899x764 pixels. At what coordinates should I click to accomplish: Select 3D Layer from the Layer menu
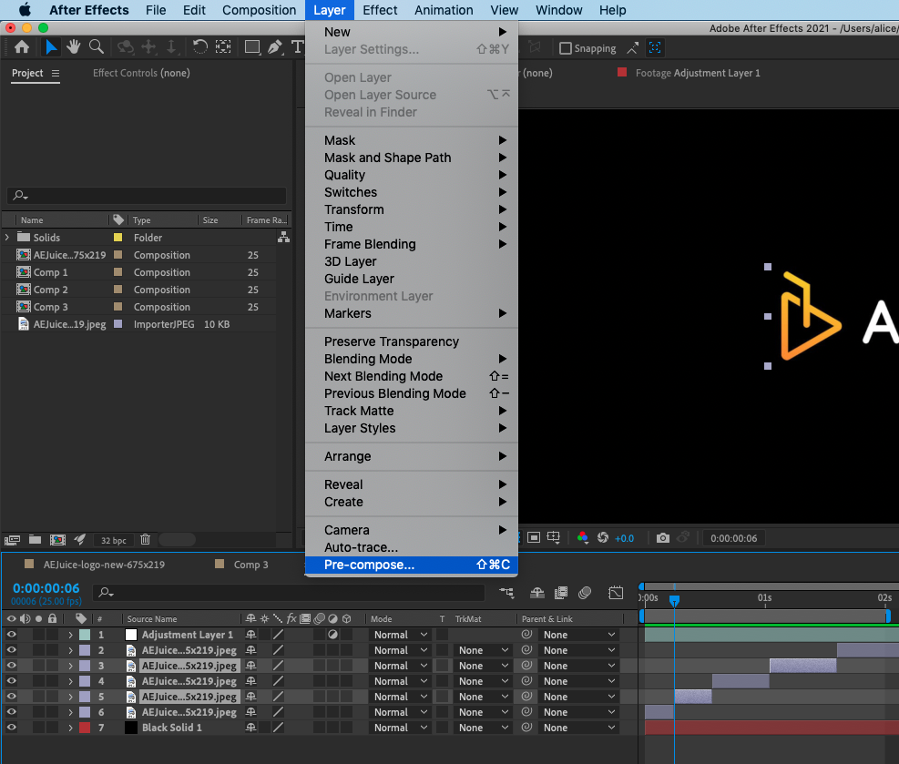coord(412,261)
